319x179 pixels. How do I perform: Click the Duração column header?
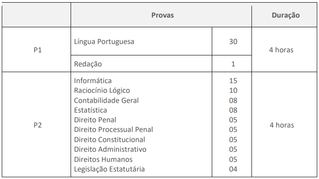[285, 15]
